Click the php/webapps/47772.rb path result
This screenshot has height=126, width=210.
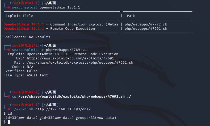146,24
